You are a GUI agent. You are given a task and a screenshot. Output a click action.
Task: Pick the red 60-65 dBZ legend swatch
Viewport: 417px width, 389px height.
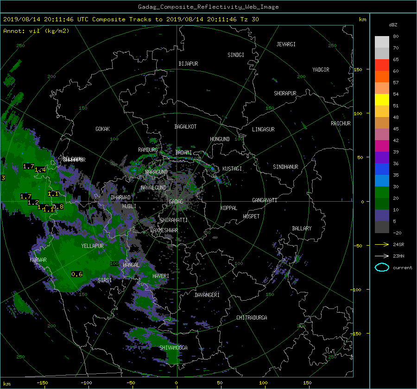(382, 65)
